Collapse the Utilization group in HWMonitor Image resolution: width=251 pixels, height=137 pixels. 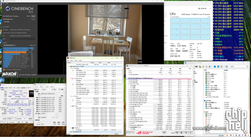point(71,128)
